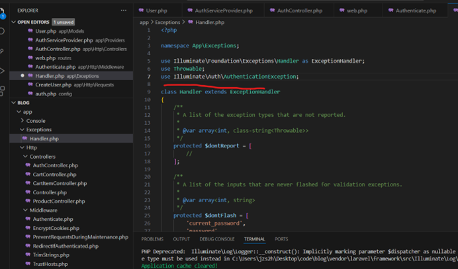Switch to the Authenticate.php editor tab
The width and height of the screenshot is (458, 269).
(x=415, y=11)
